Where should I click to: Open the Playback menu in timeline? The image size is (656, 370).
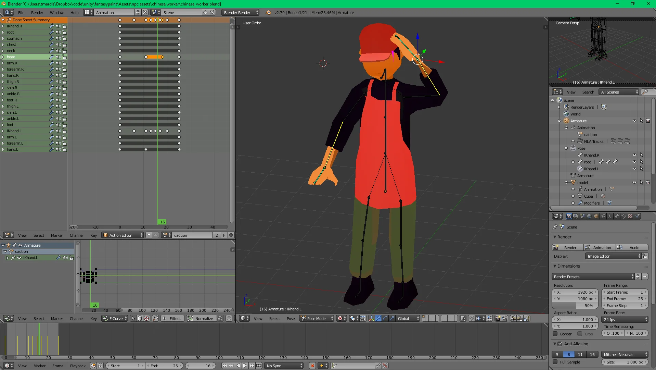coord(78,366)
